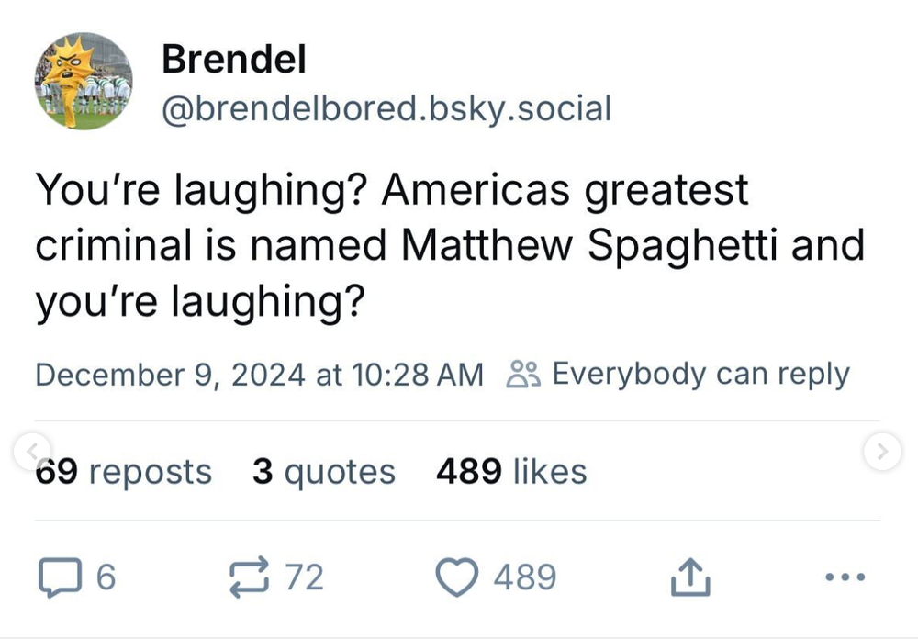Viewport: 918px width, 639px height.
Task: Expand options with the ellipsis control
Action: coord(844,577)
